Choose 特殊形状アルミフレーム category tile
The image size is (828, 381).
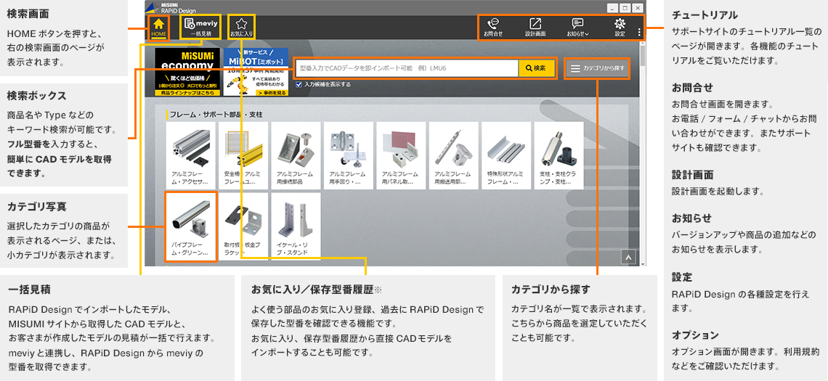505,155
